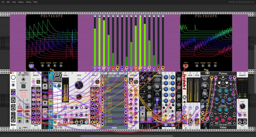
Task: Open the File menu
Action: point(3,2)
